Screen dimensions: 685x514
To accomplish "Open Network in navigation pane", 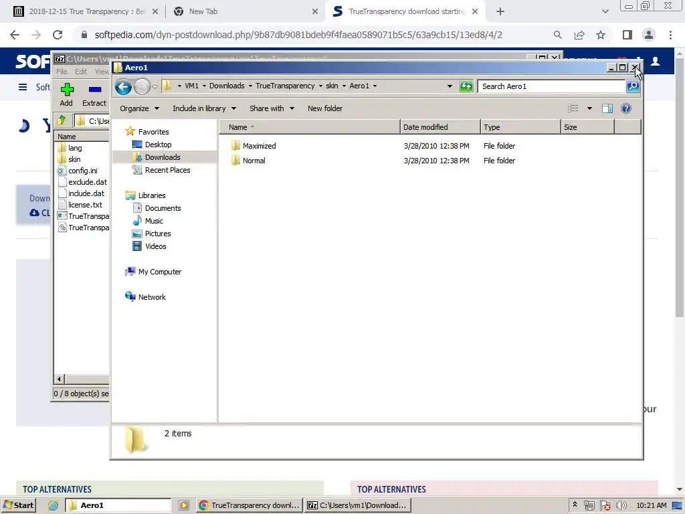I will click(145, 297).
